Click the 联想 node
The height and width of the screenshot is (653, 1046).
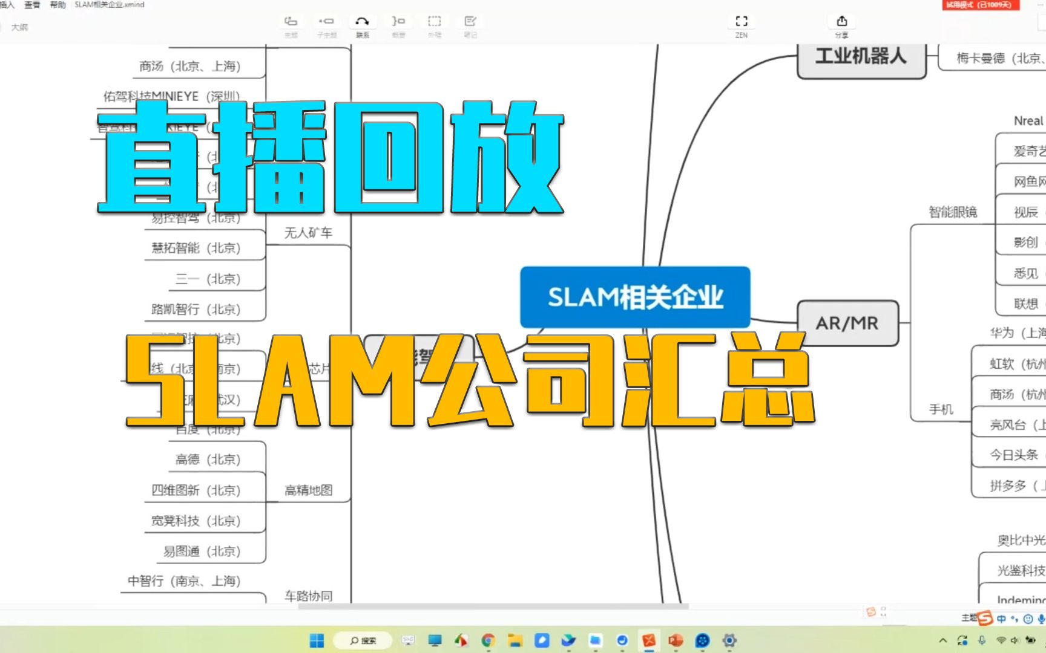pos(1026,304)
